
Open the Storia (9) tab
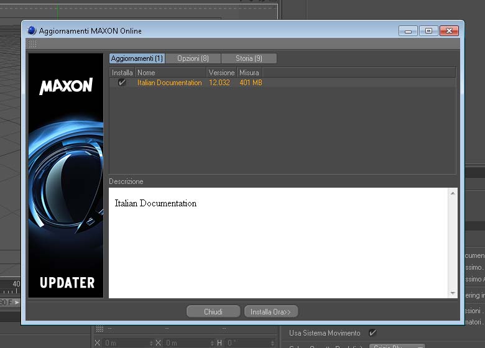tap(249, 58)
